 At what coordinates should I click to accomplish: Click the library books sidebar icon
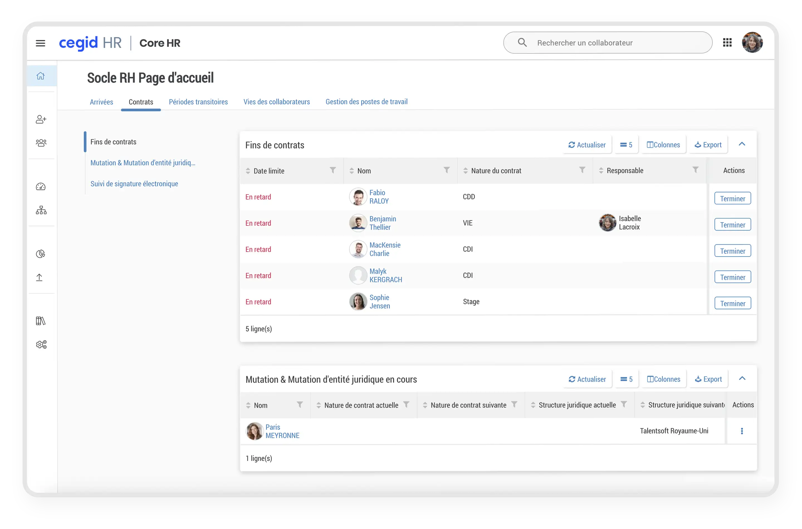[40, 321]
